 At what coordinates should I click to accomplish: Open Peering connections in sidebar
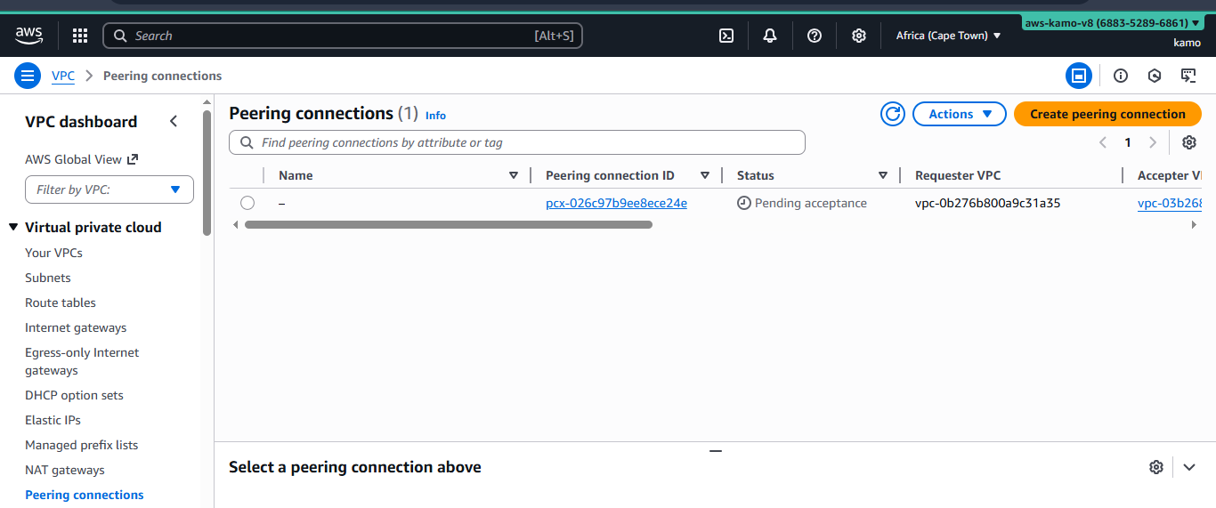pyautogui.click(x=85, y=495)
